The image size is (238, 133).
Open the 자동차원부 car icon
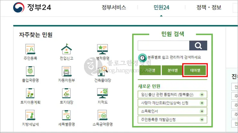(67, 71)
